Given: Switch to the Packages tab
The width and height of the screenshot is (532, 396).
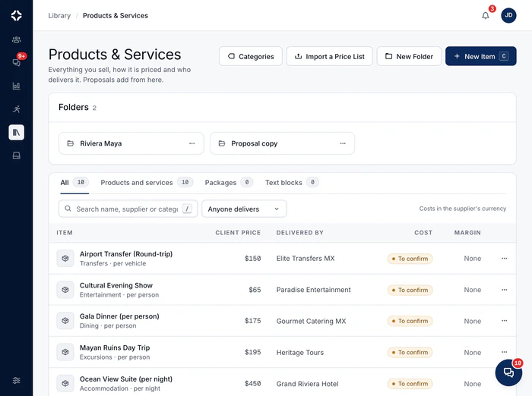Looking at the screenshot, I should point(229,183).
